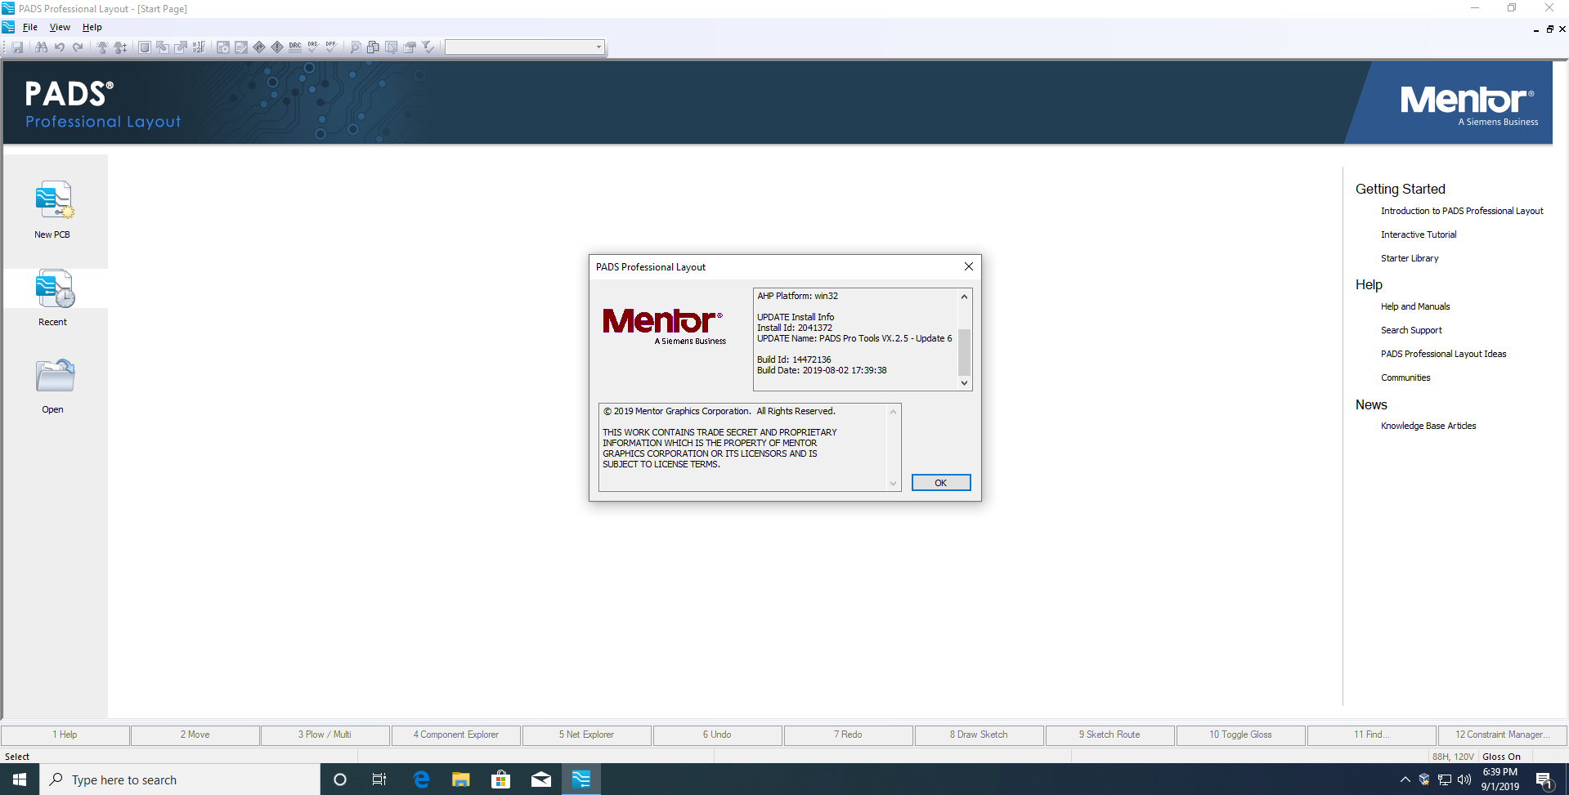
Task: Open File Explorer from taskbar
Action: click(x=461, y=779)
